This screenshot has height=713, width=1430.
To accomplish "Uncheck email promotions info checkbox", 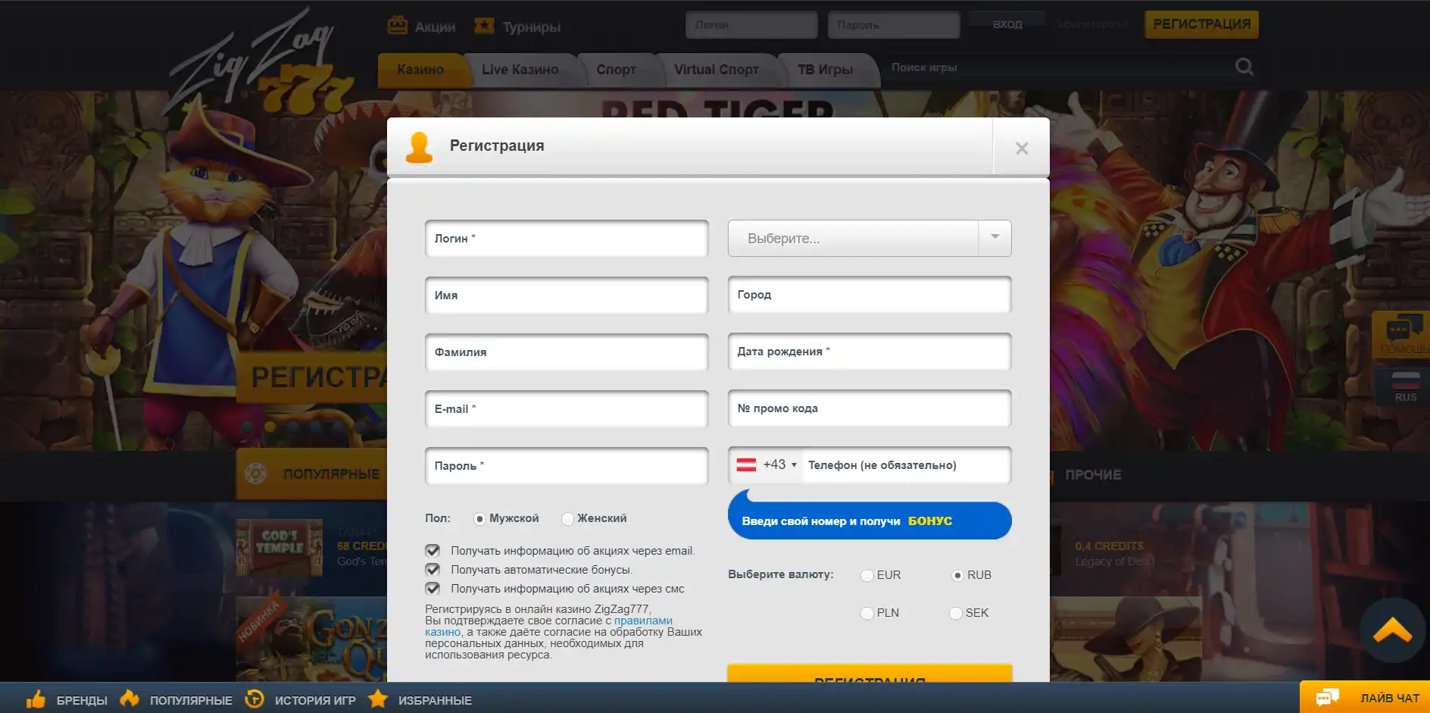I will [432, 551].
